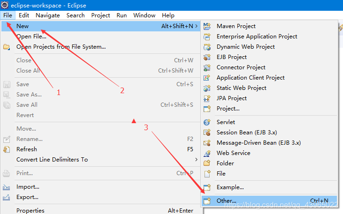Choose Move... in the File menu

tap(26, 129)
